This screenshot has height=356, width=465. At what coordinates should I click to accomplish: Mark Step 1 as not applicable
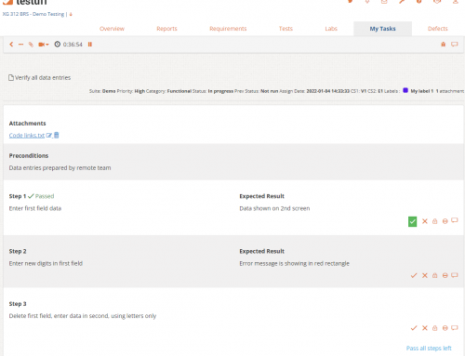pos(445,221)
